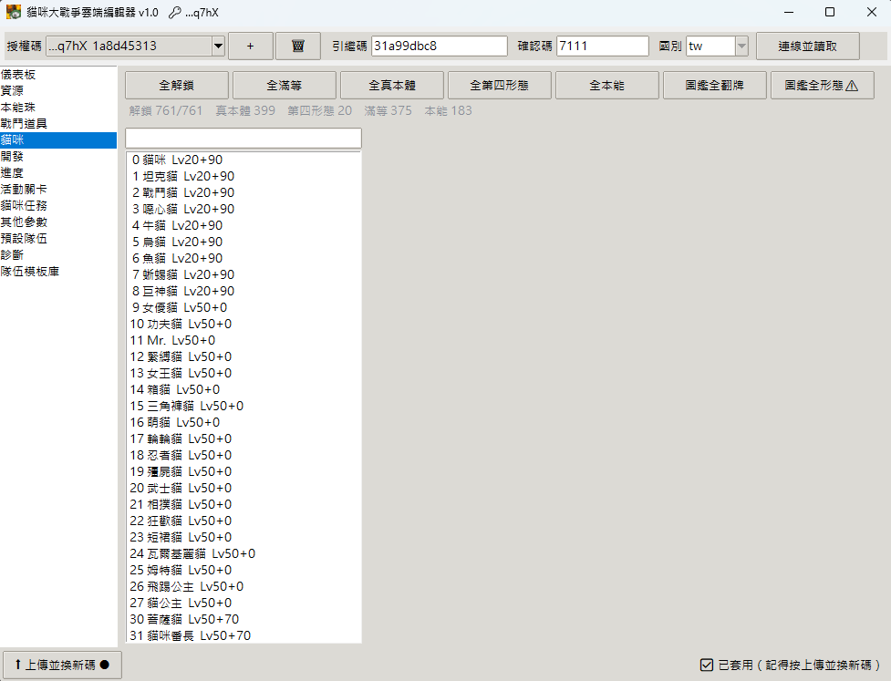Image resolution: width=891 pixels, height=681 pixels.
Task: Click the 確認碼 input field
Action: point(602,46)
